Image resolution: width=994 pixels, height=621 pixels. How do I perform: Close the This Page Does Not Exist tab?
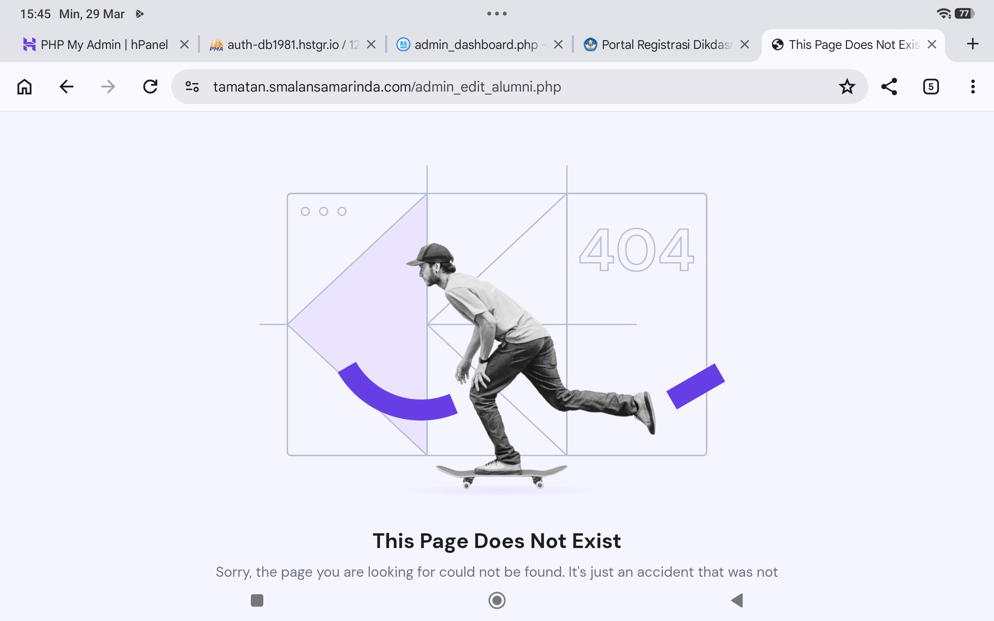click(932, 44)
